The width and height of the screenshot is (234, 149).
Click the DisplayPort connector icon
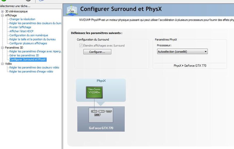97,115
